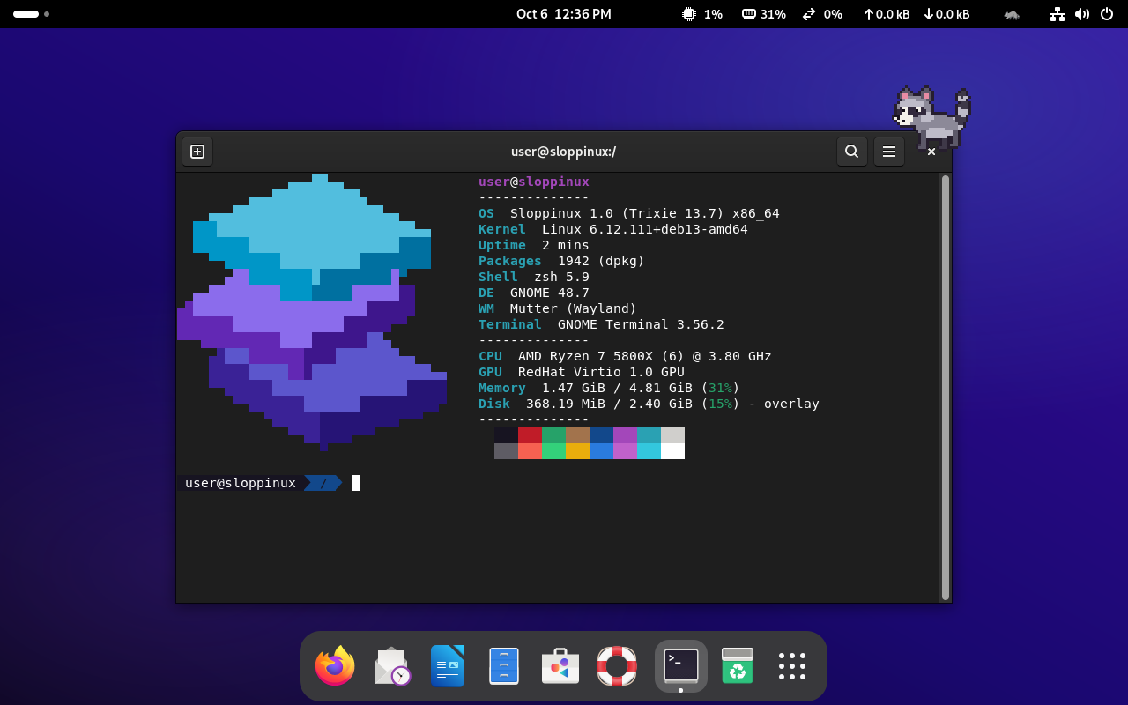Click the "user@sloppinux:/" terminal window title
The height and width of the screenshot is (705, 1128).
pyautogui.click(x=564, y=152)
